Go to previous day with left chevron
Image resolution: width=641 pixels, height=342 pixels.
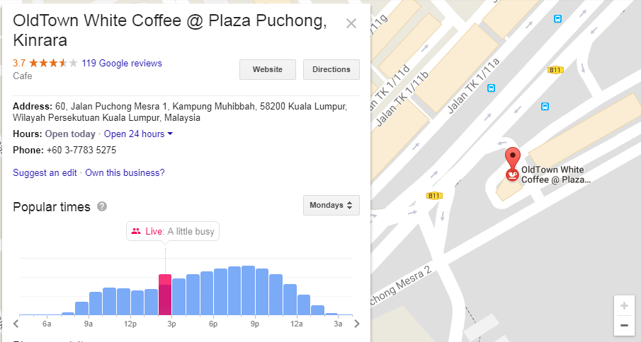(16, 324)
